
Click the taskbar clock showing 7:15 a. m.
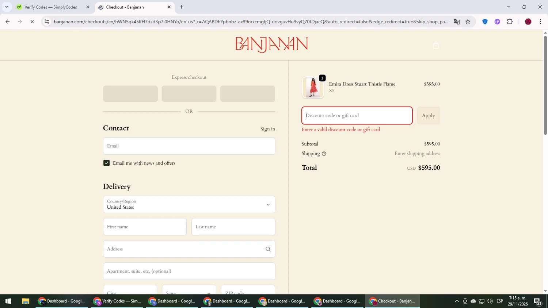[x=518, y=301]
